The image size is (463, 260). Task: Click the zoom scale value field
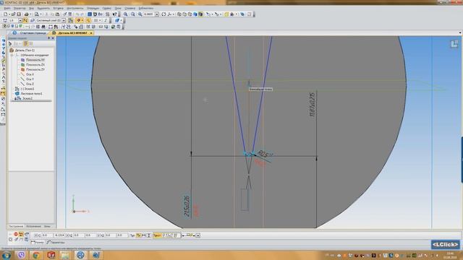(x=149, y=14)
